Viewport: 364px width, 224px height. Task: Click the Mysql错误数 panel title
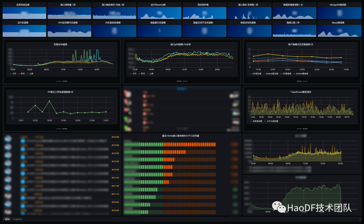(338, 23)
